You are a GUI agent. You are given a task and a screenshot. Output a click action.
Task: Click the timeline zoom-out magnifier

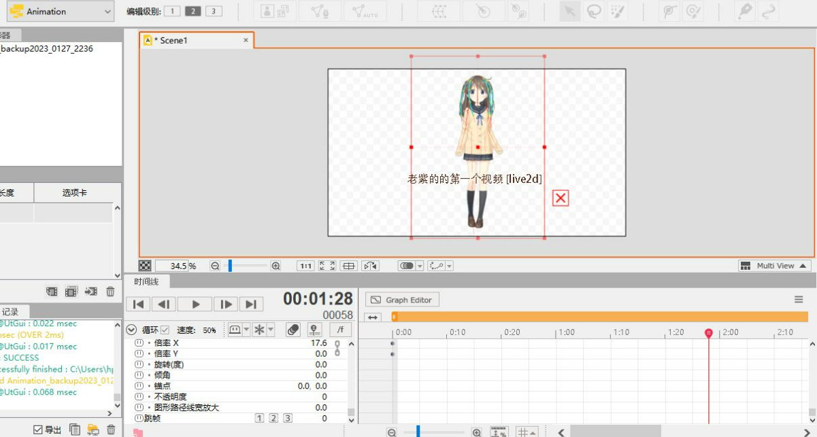point(392,432)
